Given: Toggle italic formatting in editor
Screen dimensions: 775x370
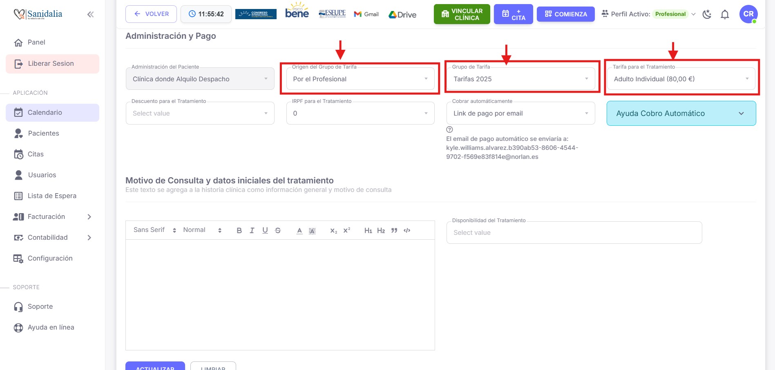Looking at the screenshot, I should (252, 230).
